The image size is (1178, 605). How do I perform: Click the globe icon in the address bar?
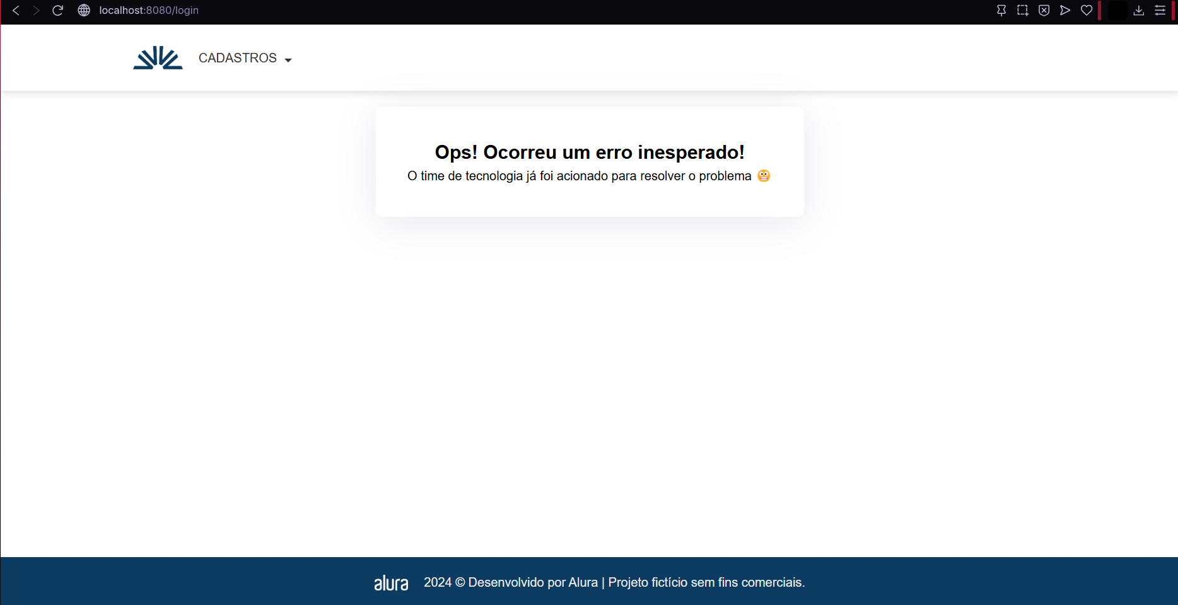click(84, 11)
